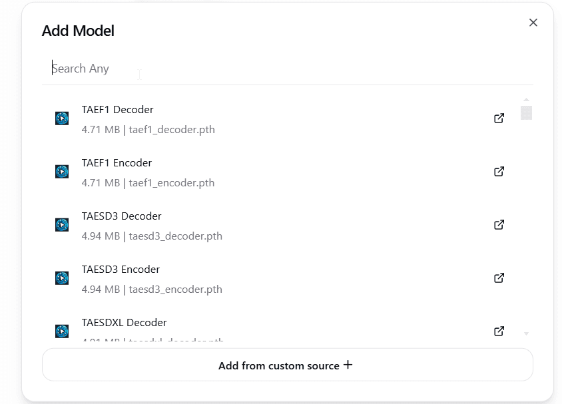Click Add from custom source
Viewport: 562px width, 404px height.
(285, 365)
